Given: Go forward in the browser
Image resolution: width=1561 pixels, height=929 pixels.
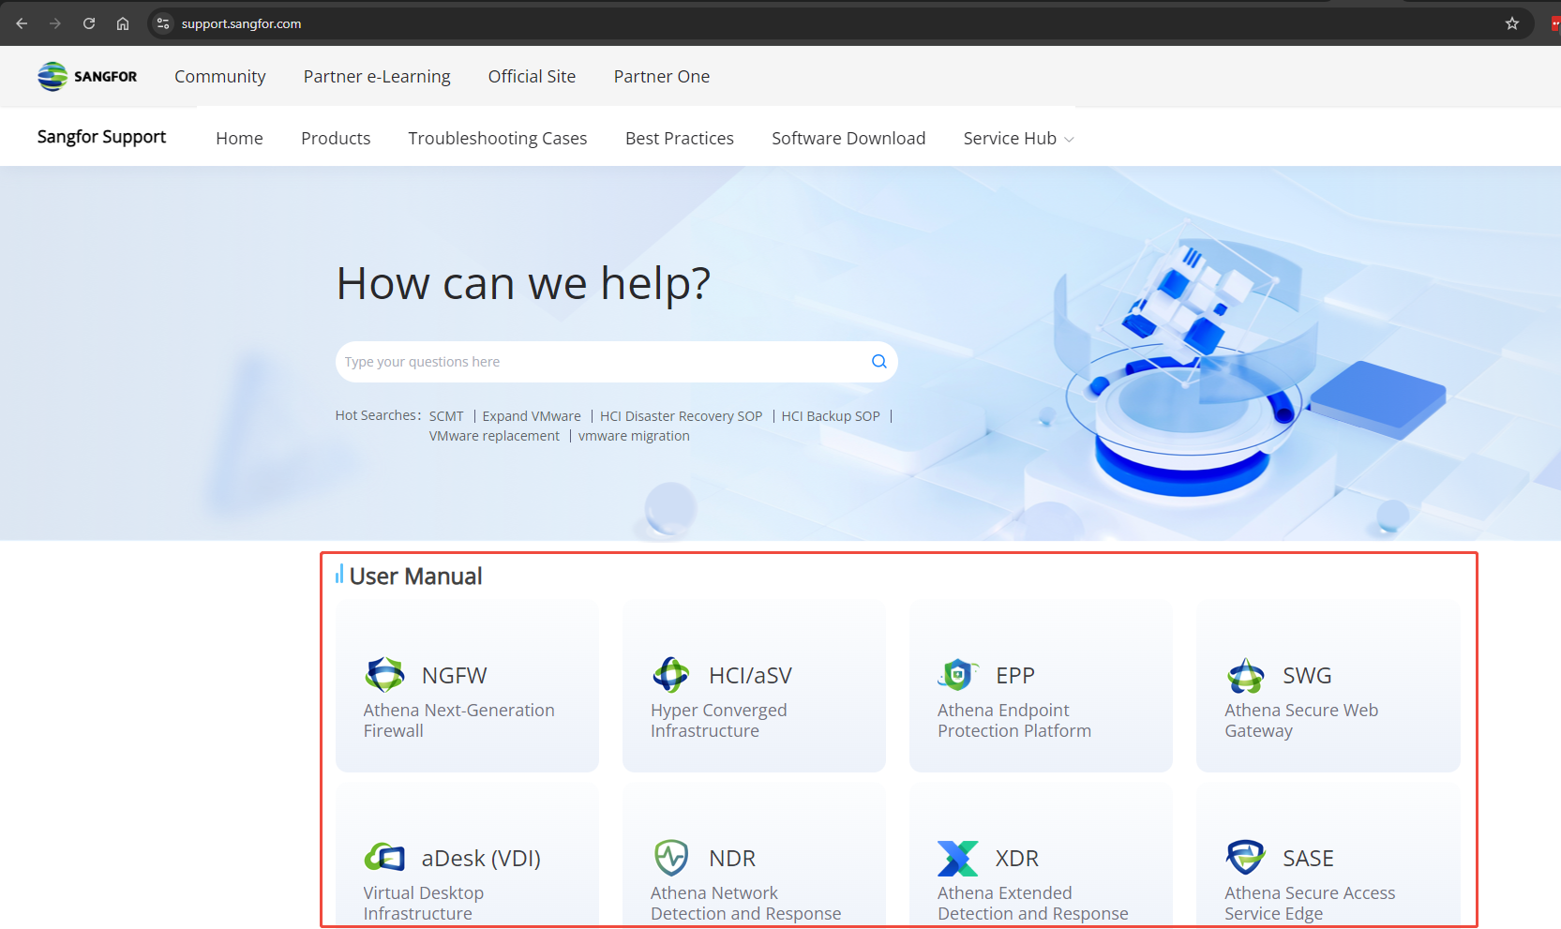Looking at the screenshot, I should [55, 23].
